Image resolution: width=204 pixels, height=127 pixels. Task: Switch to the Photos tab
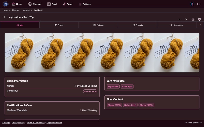coord(59,25)
